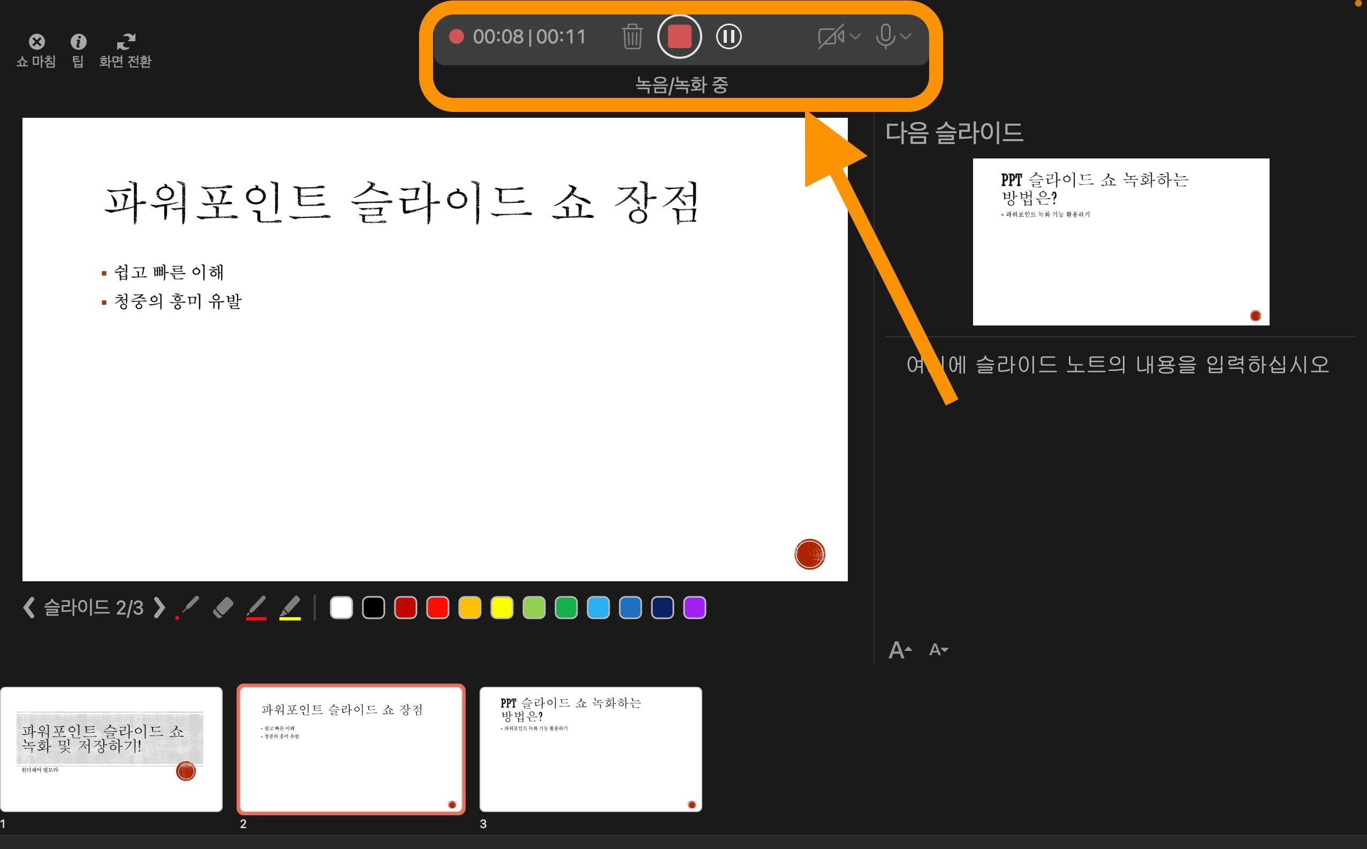Pick the black ink color
Screen dimensions: 1367x849
click(x=373, y=608)
